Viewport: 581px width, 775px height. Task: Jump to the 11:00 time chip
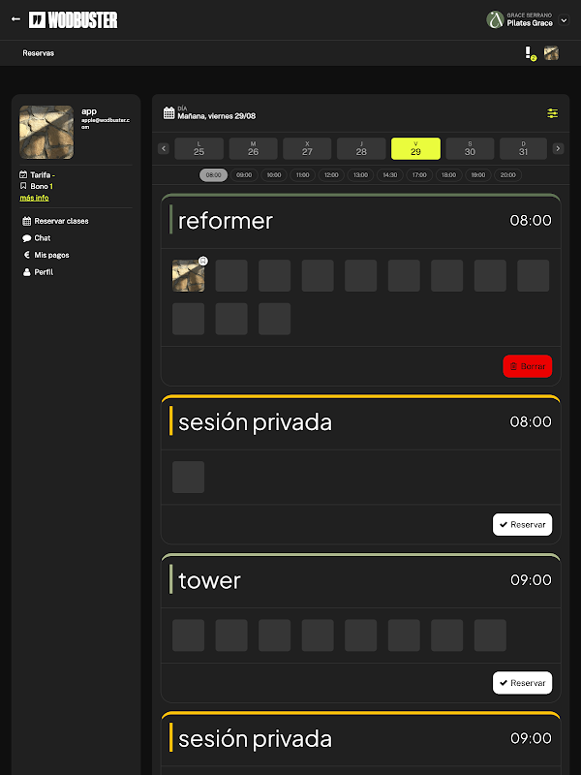[303, 175]
